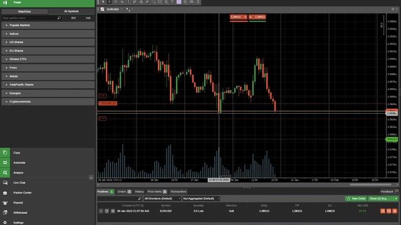Switch to the All Symbols tab
The image size is (401, 225).
(x=71, y=11)
